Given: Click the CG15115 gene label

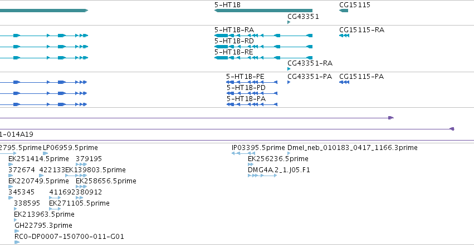Looking at the screenshot, I should pos(355,5).
